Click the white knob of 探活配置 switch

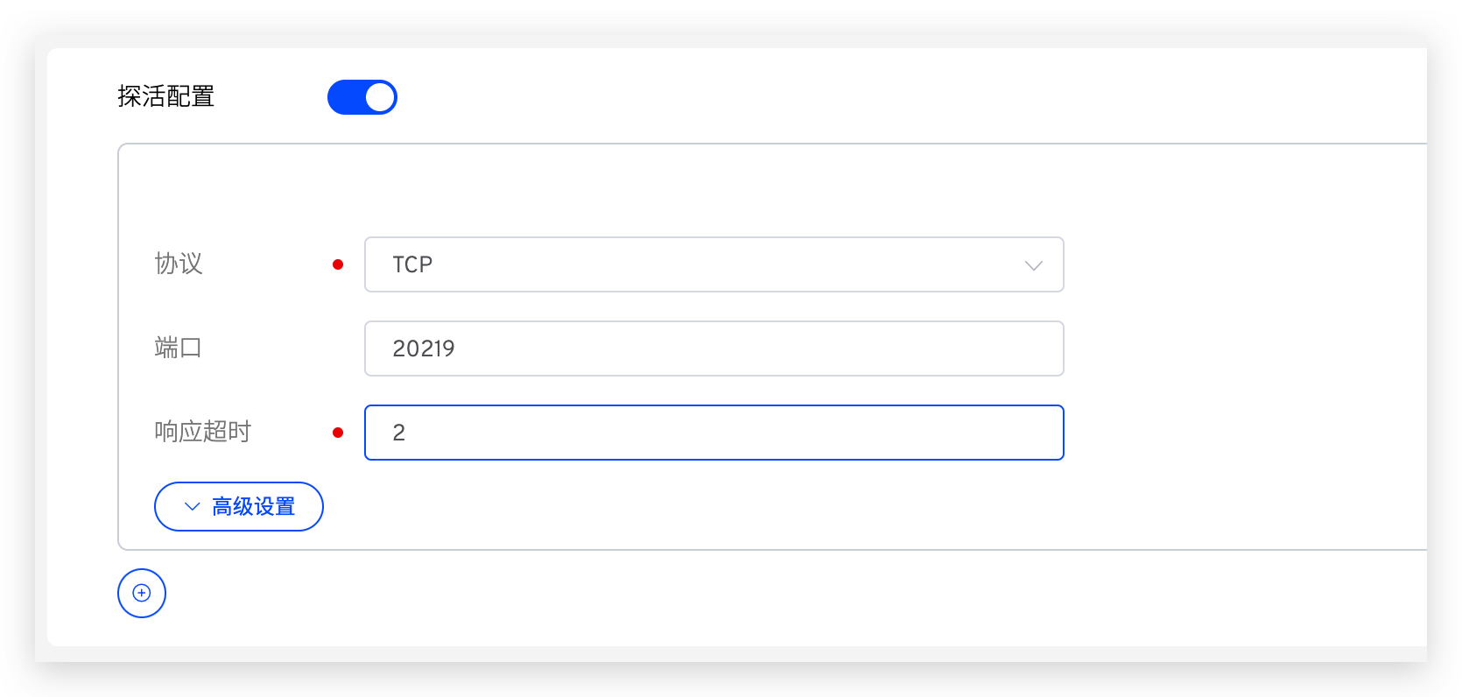coord(380,97)
